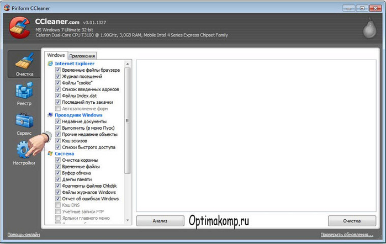The height and width of the screenshot is (244, 386).
Task: Switch to the Windows tab
Action: click(x=56, y=55)
